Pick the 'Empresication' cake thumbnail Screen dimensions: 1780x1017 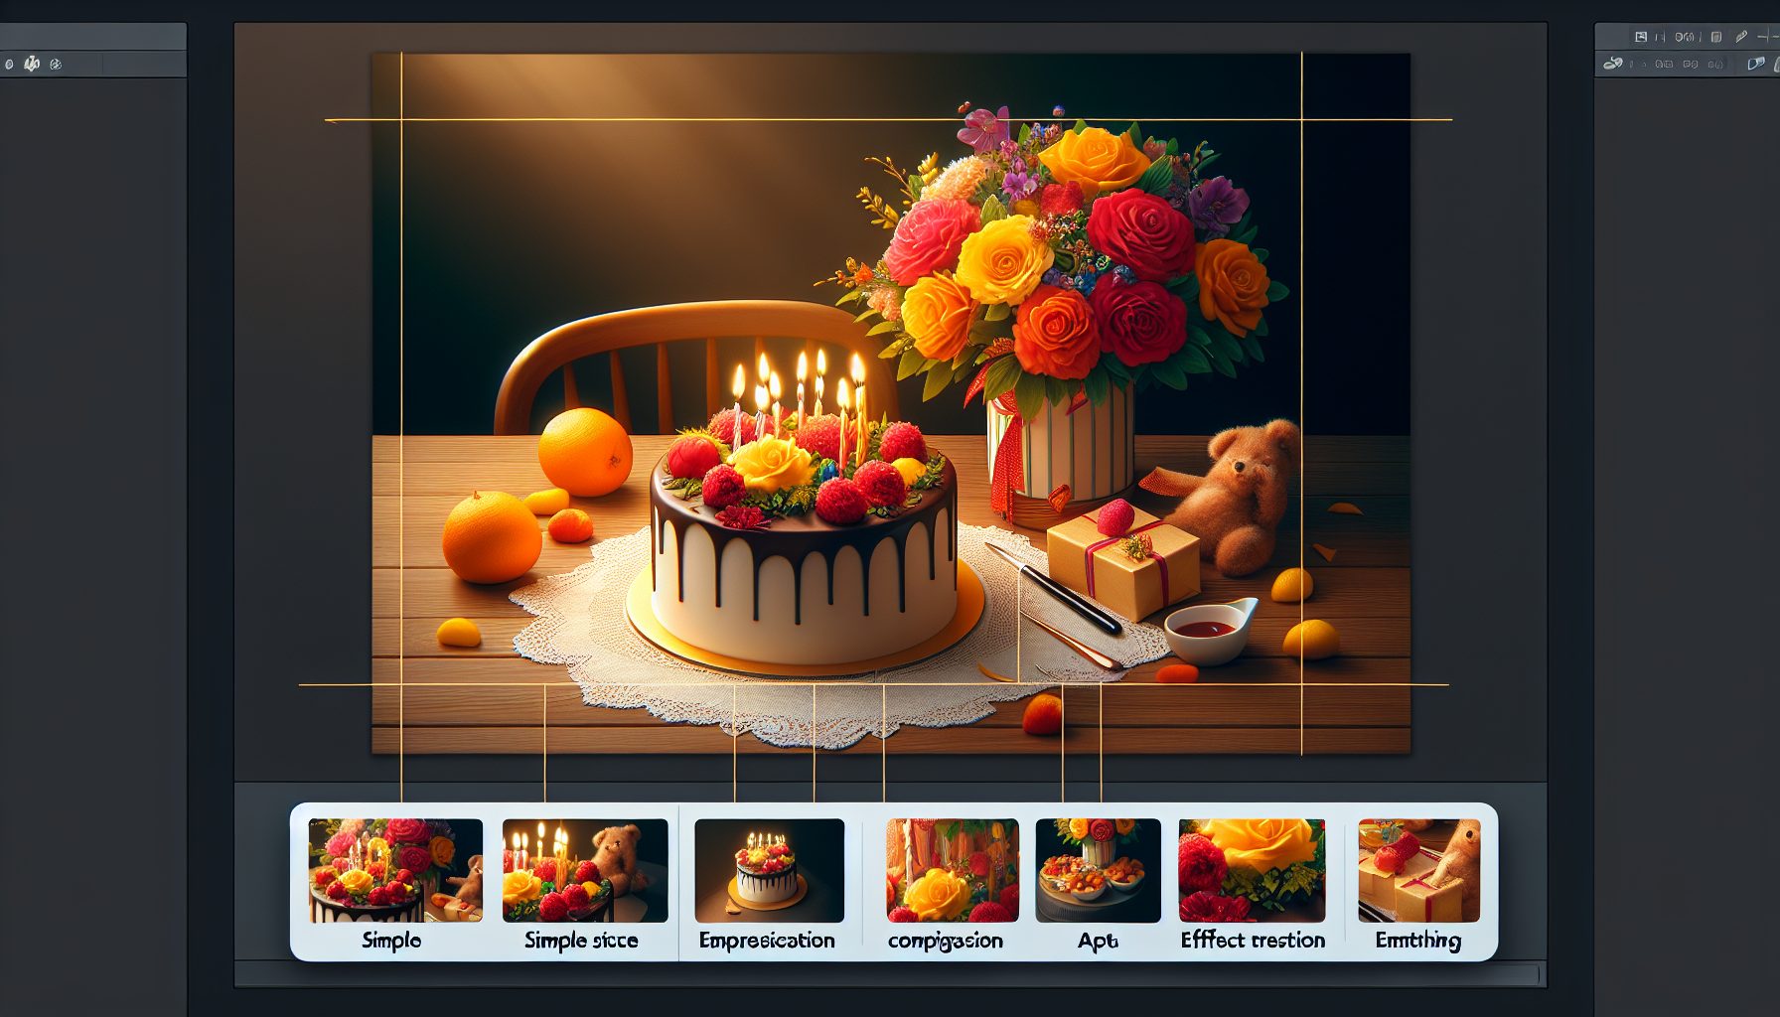pyautogui.click(x=769, y=870)
